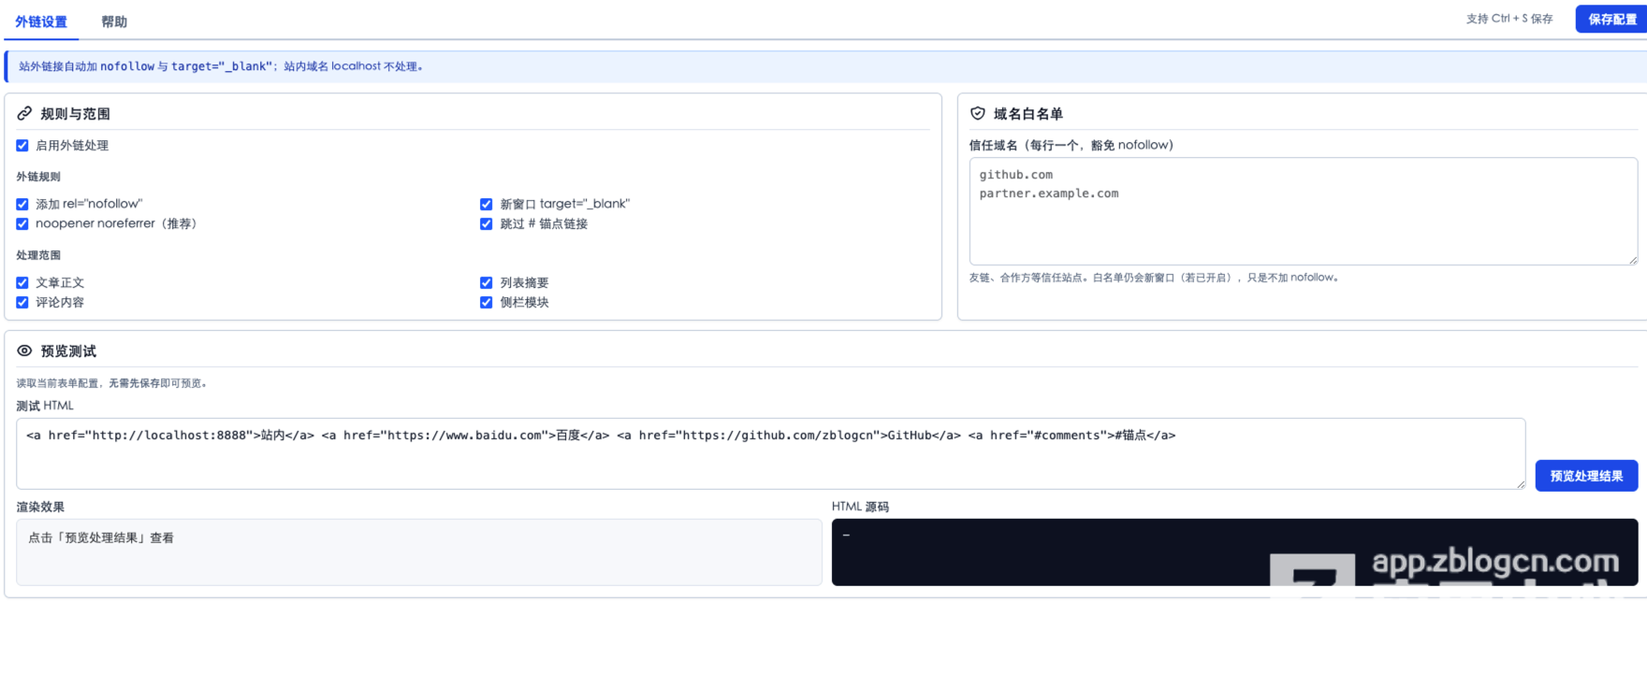The height and width of the screenshot is (673, 1647).
Task: Switch to the 外链设置 tab
Action: click(41, 21)
